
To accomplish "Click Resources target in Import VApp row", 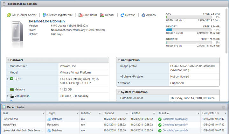I will [x=53, y=125].
